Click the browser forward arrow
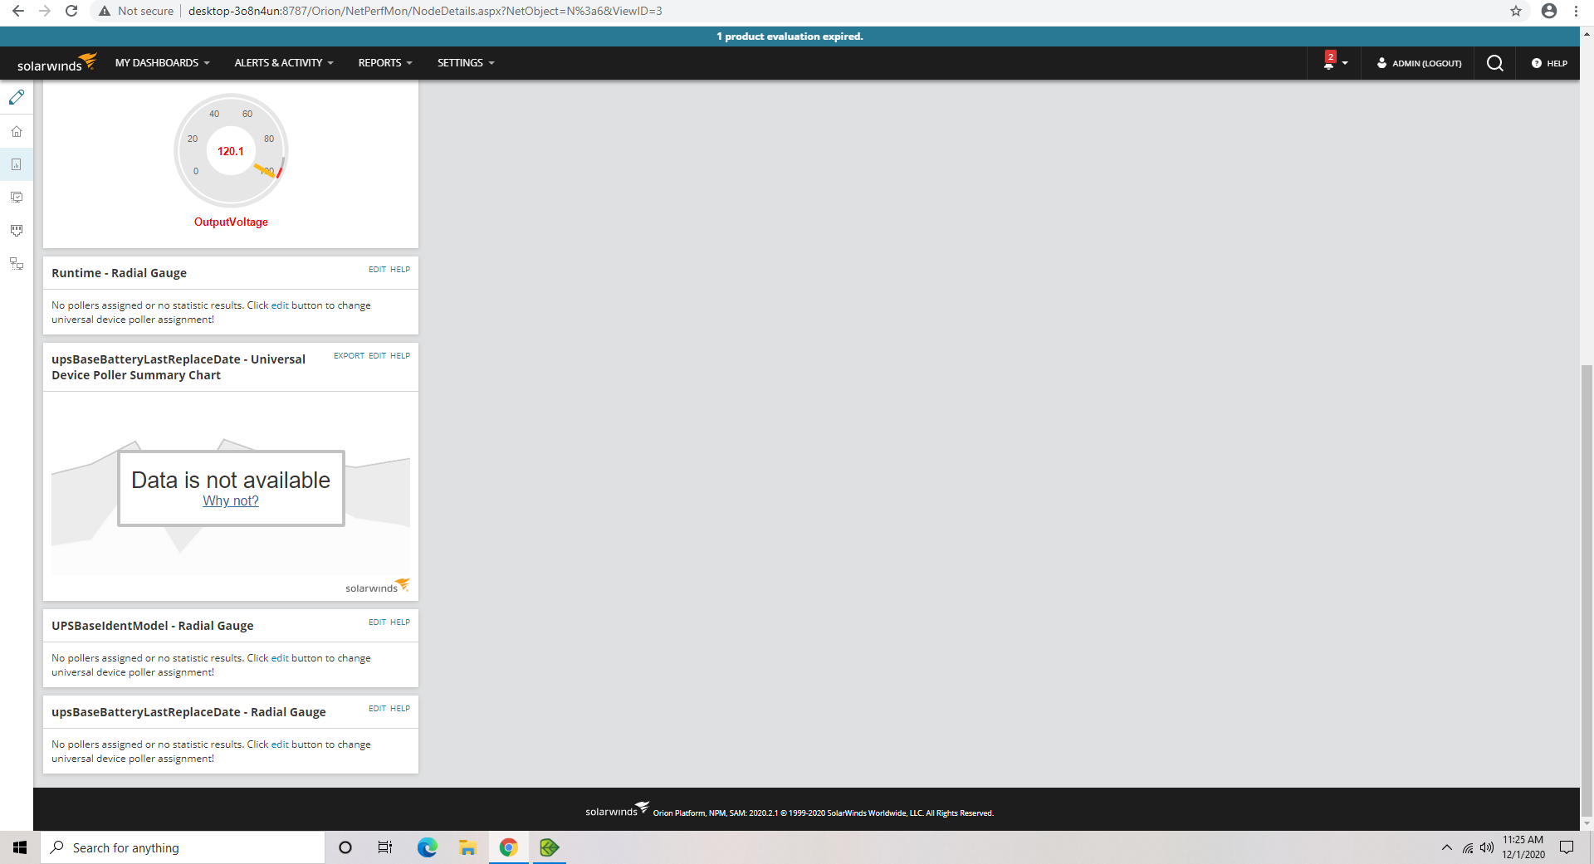This screenshot has height=864, width=1594. [45, 11]
